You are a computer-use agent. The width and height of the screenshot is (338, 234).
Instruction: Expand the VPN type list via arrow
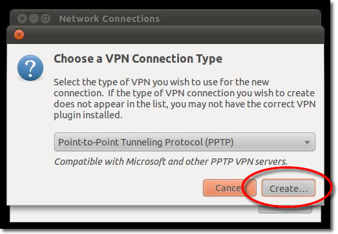coord(307,142)
